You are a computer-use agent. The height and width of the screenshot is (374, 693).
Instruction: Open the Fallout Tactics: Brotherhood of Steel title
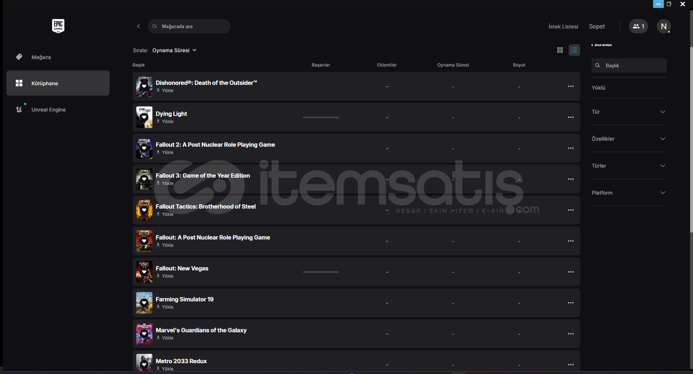point(205,206)
